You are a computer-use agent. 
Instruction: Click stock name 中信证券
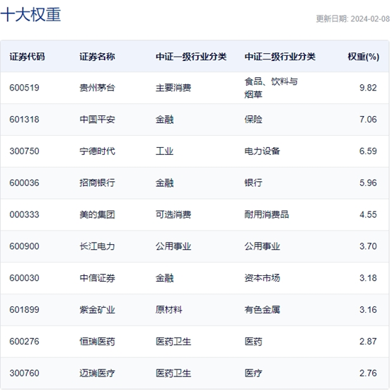(97, 278)
